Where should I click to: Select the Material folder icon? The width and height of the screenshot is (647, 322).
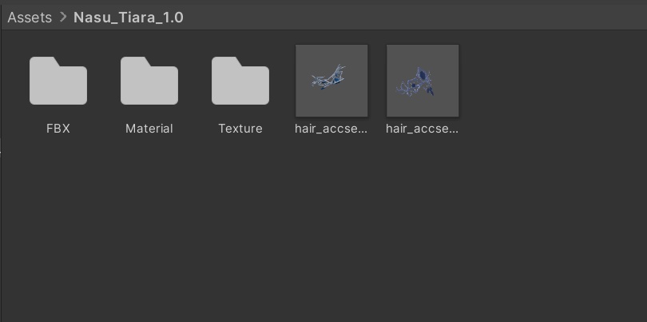pos(149,81)
